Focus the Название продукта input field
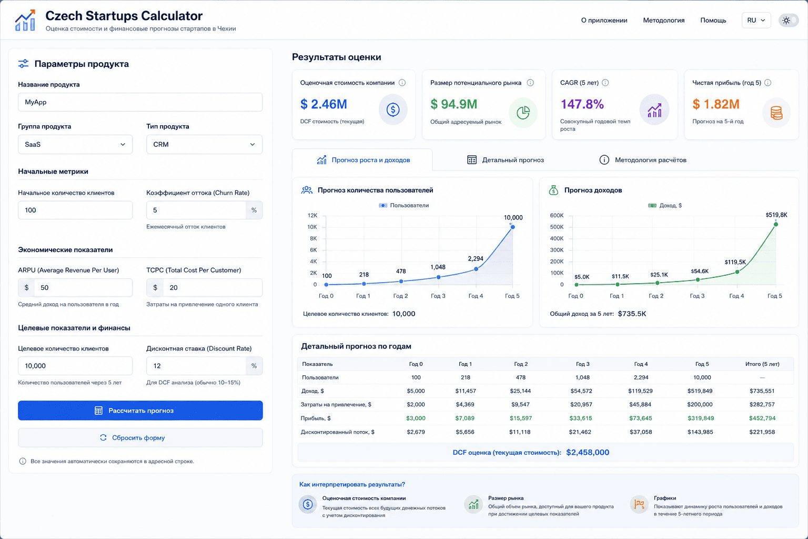 coord(140,102)
